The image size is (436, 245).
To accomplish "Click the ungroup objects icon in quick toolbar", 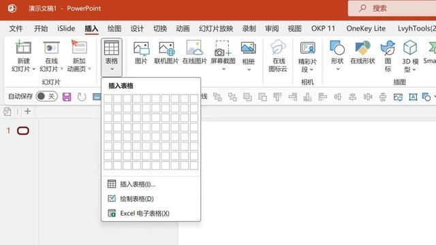I will (232, 97).
